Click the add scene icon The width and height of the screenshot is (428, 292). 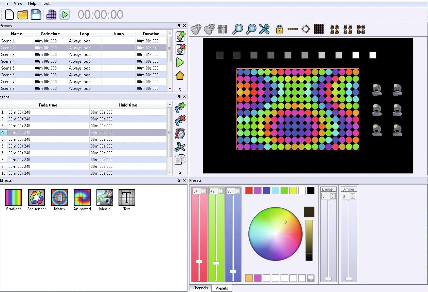coord(180,36)
